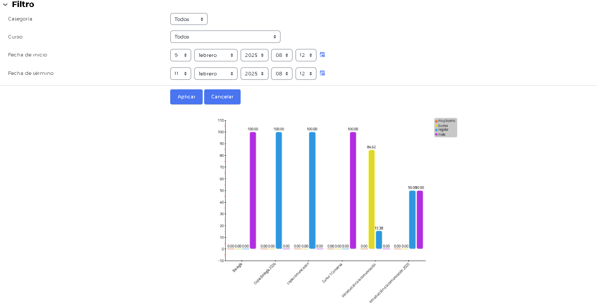Click the purple bar for Biología
This screenshot has height=303, width=597.
point(253,190)
